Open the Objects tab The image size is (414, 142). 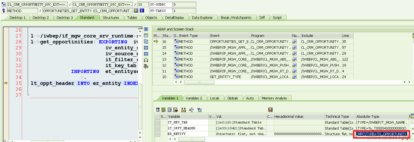point(151,17)
